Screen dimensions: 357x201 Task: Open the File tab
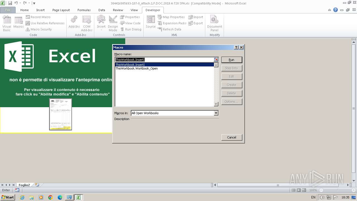[8, 10]
